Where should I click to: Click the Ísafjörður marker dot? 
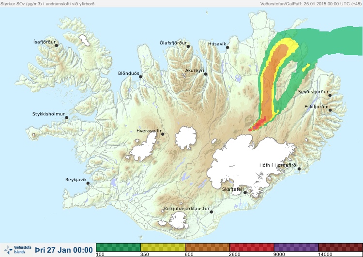(x=56, y=45)
